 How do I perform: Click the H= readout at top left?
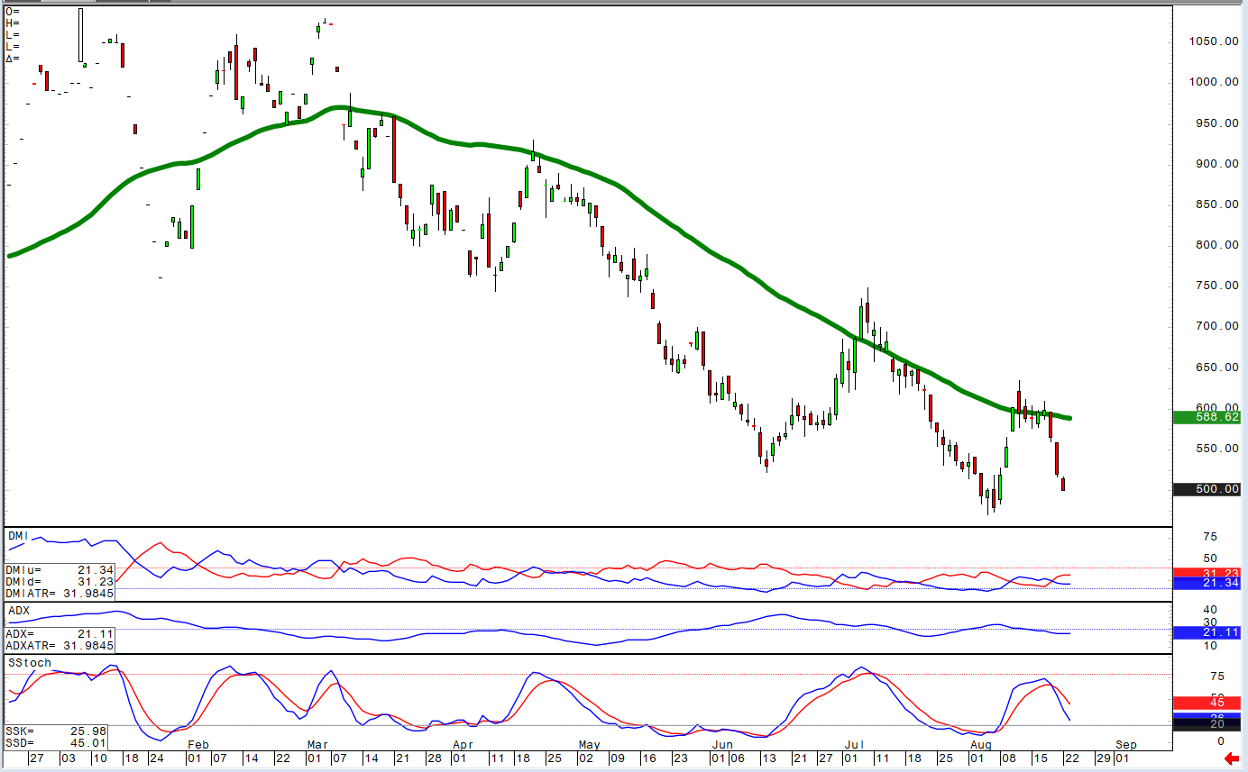[x=13, y=23]
